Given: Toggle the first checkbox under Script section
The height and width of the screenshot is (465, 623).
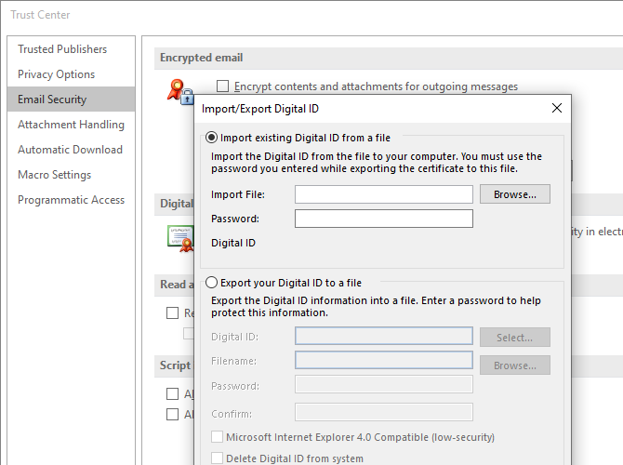Looking at the screenshot, I should [x=172, y=394].
